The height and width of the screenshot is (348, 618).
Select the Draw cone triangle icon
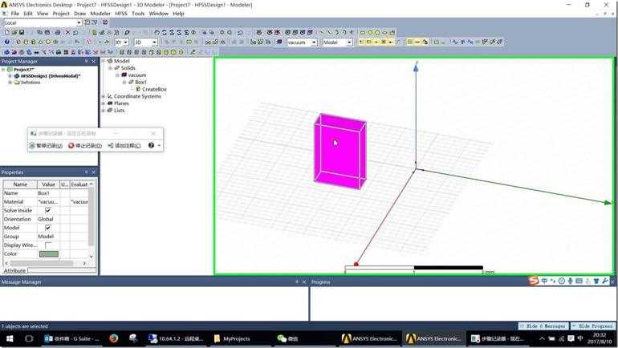(x=41, y=42)
